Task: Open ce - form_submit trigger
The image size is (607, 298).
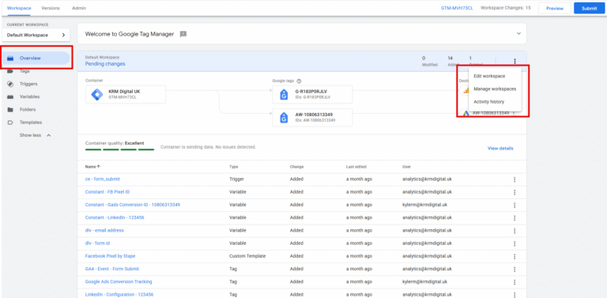Action: (x=103, y=179)
